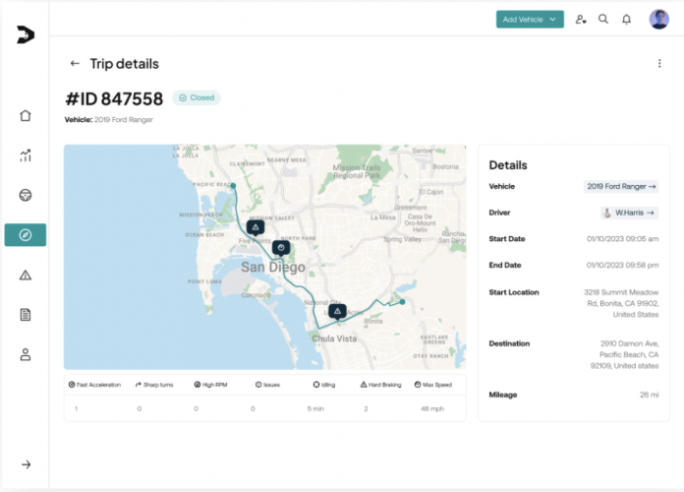Screen dimensions: 684x492
Task: Click the Fast Acceleration column header
Action: (94, 385)
